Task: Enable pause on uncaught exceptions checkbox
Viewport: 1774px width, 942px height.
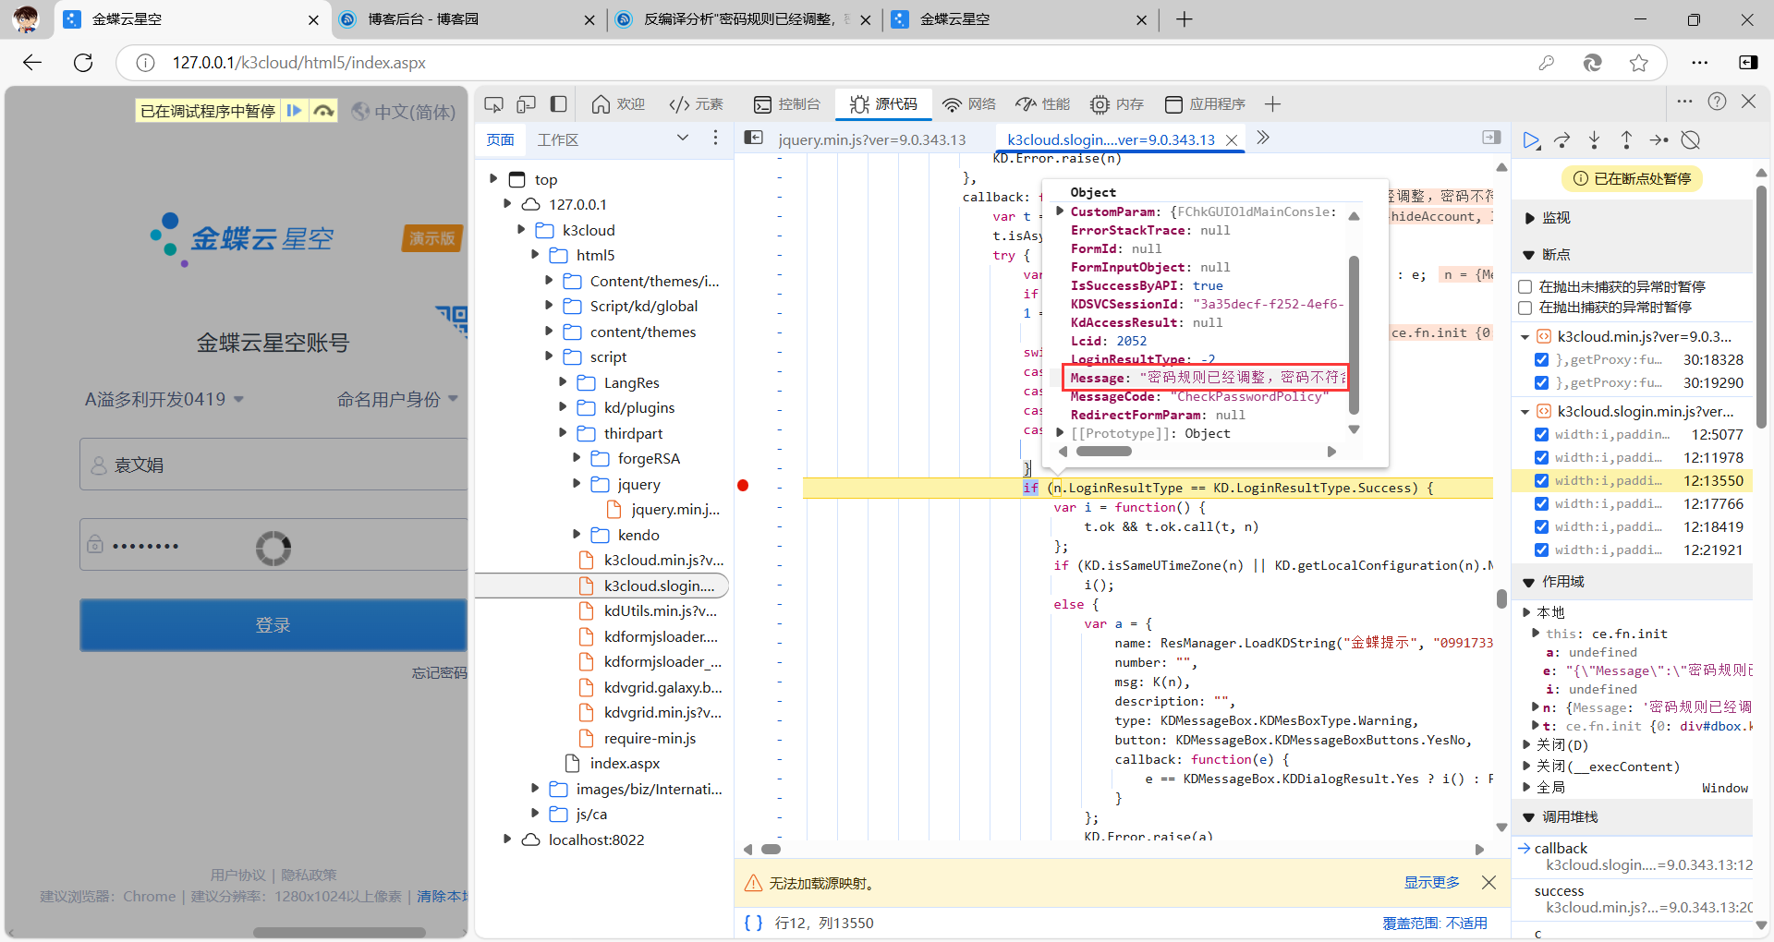Action: click(1525, 287)
